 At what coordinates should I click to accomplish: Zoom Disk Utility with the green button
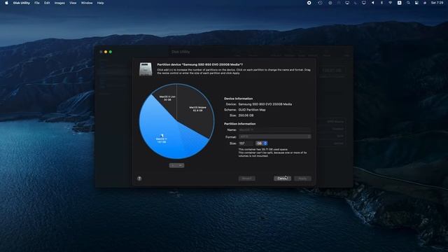[x=111, y=52]
